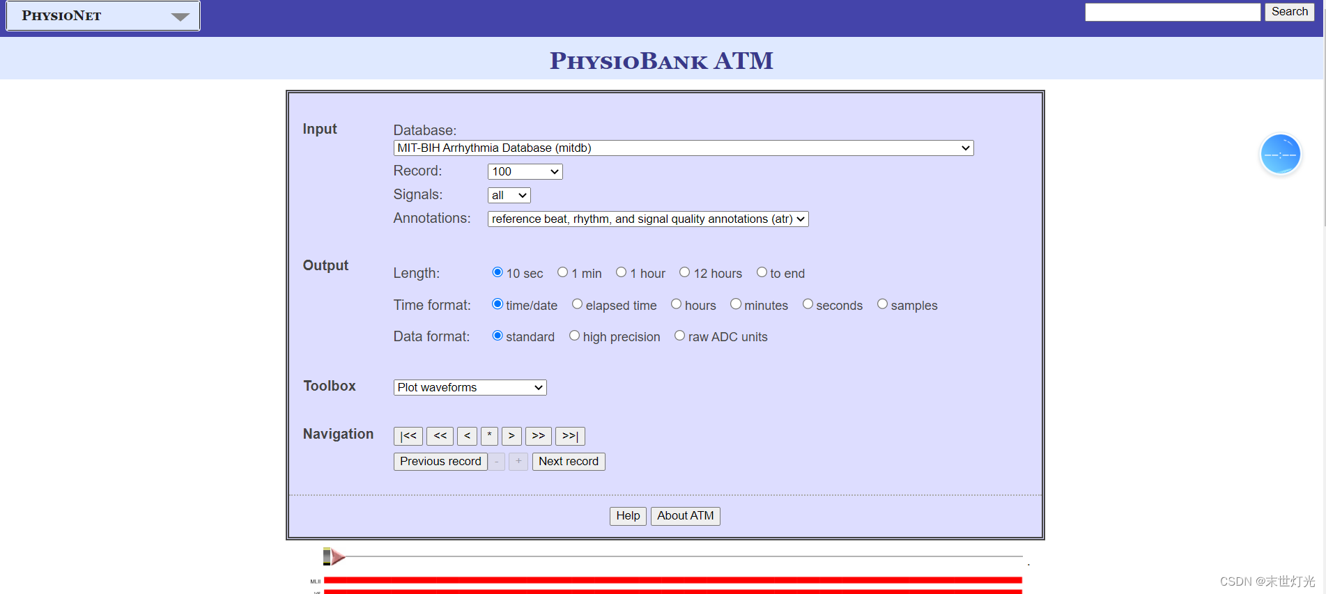Click Next record button

point(569,462)
